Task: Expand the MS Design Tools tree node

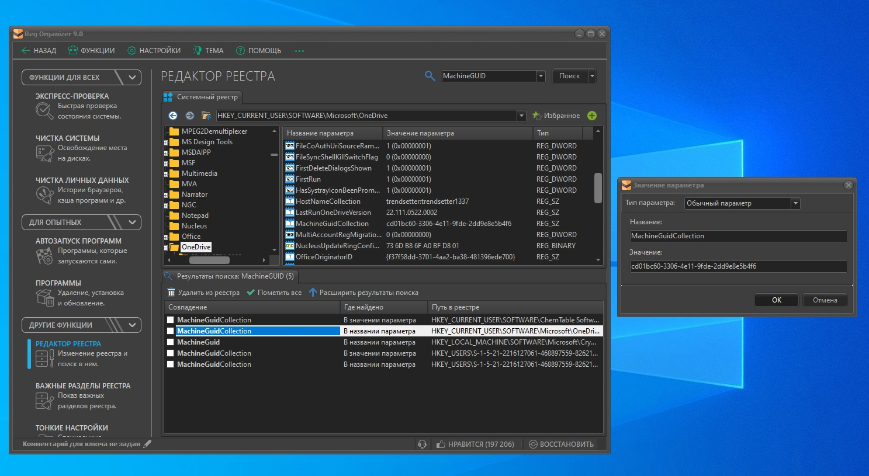Action: click(166, 143)
